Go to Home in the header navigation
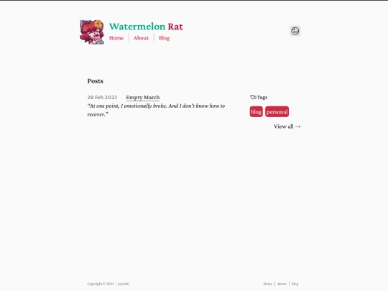Viewport: 388px width, 291px height. coord(116,38)
